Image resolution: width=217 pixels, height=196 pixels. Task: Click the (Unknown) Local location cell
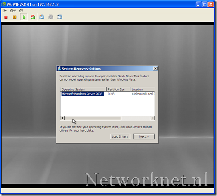point(143,94)
